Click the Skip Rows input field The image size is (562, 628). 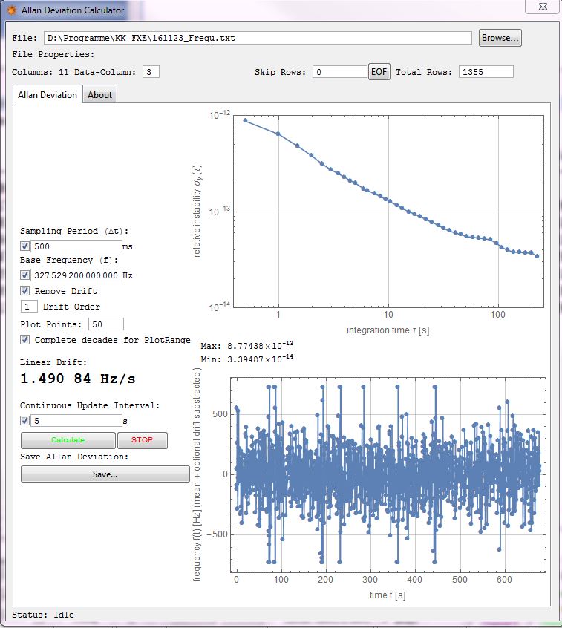(340, 72)
